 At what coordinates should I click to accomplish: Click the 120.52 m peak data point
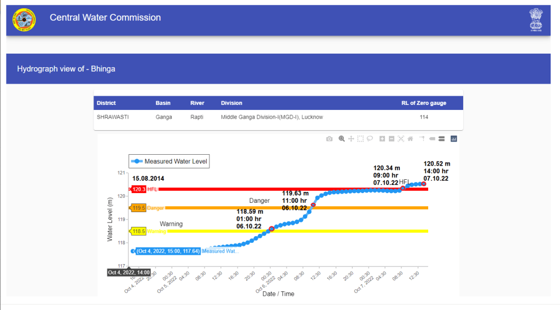click(x=424, y=184)
